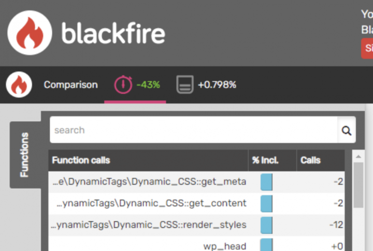Select the wp_head function row
Image resolution: width=373 pixels, height=251 pixels.
coord(196,244)
